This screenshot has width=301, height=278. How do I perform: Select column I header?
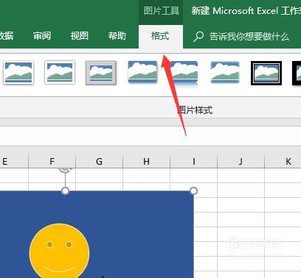coord(194,161)
